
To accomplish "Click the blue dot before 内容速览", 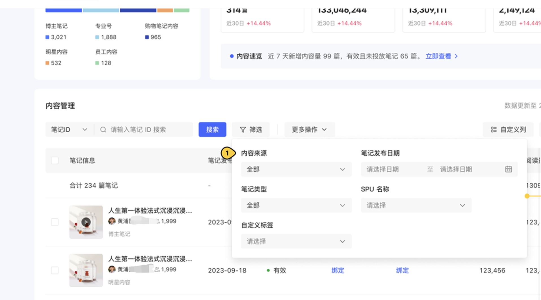I will pos(232,56).
